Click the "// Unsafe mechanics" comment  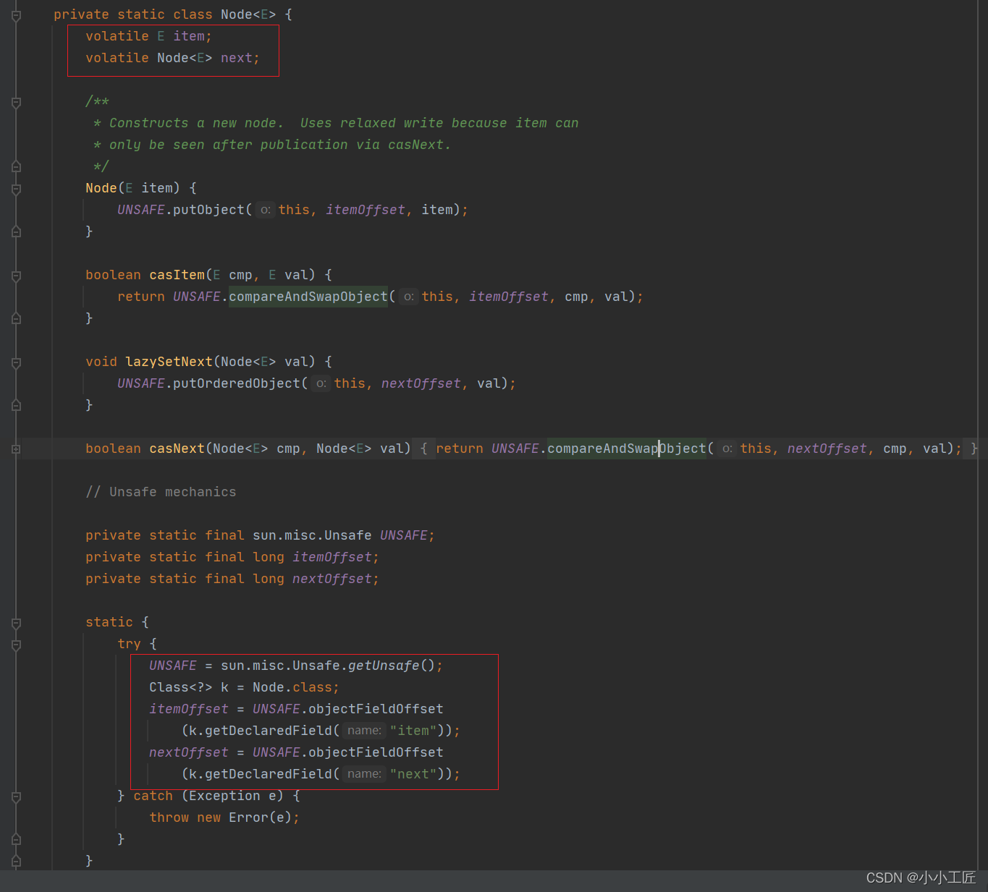tap(161, 492)
